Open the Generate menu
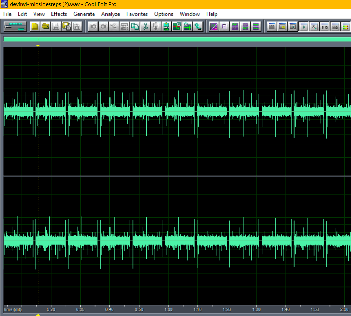351x316 pixels. (84, 14)
